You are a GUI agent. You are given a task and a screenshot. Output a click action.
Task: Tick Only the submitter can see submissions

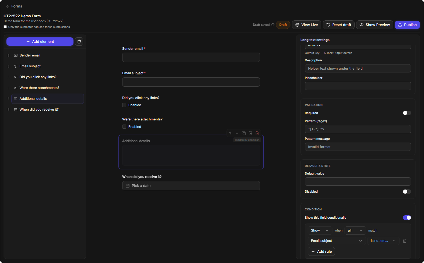pos(5,27)
